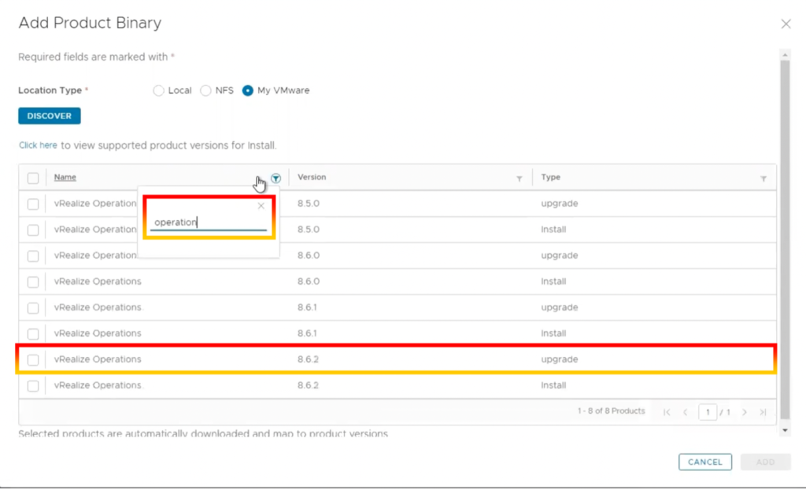This screenshot has height=490, width=806.
Task: Click version 8.6.2 in the Install row
Action: coord(308,385)
